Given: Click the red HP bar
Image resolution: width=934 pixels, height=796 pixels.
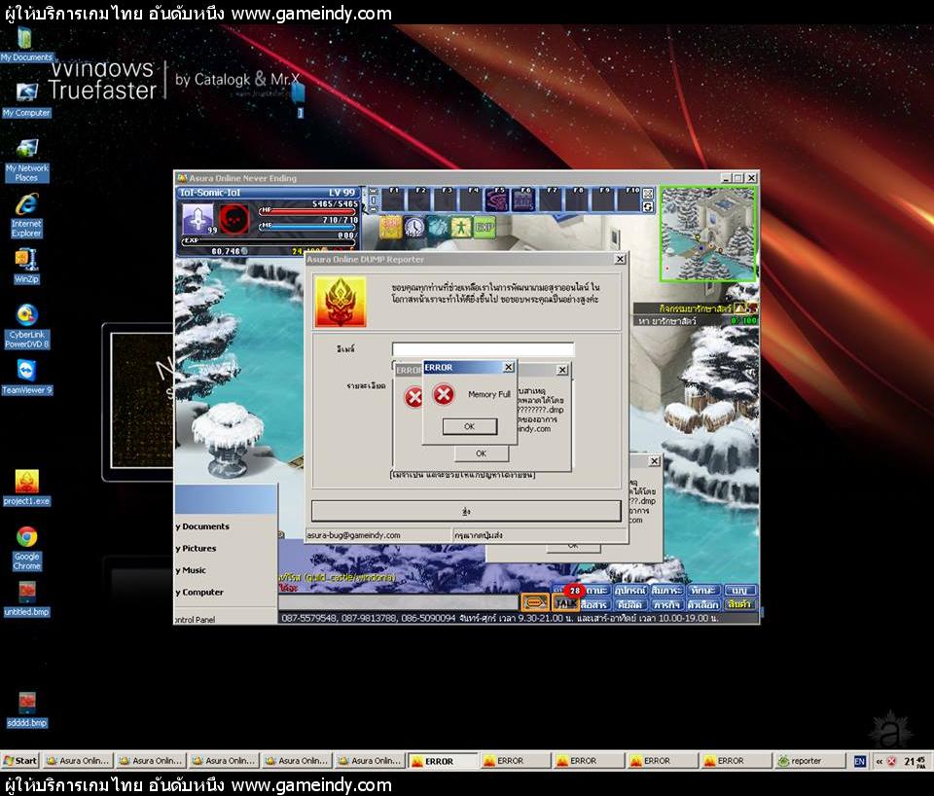Looking at the screenshot, I should (308, 211).
